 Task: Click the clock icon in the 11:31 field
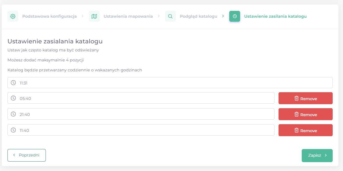pyautogui.click(x=13, y=83)
